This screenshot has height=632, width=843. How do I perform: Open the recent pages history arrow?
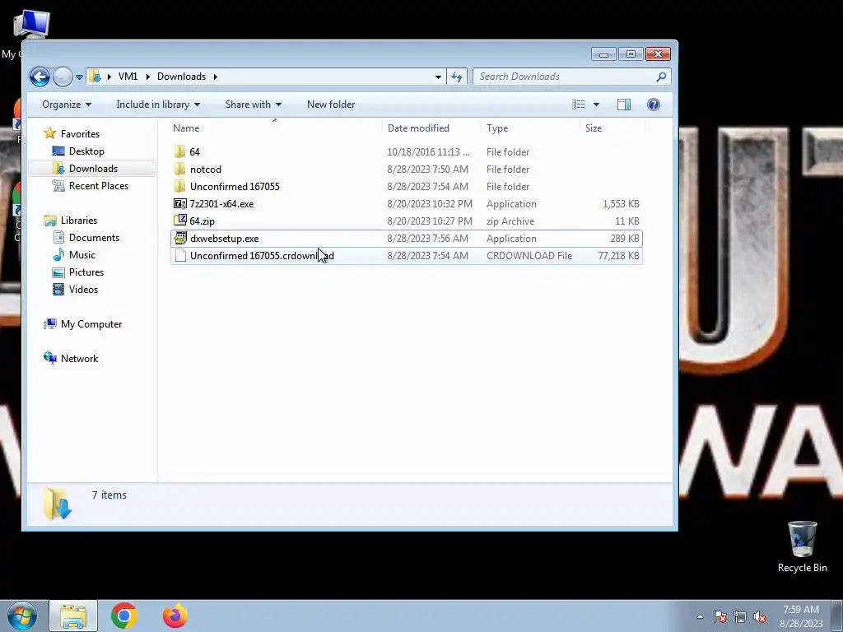tap(80, 77)
